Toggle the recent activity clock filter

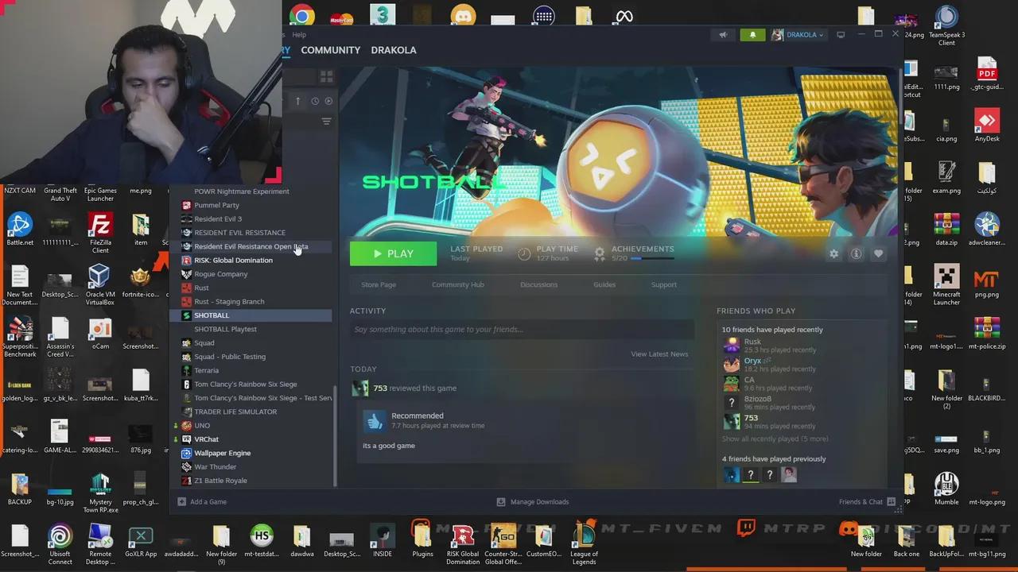tap(315, 101)
